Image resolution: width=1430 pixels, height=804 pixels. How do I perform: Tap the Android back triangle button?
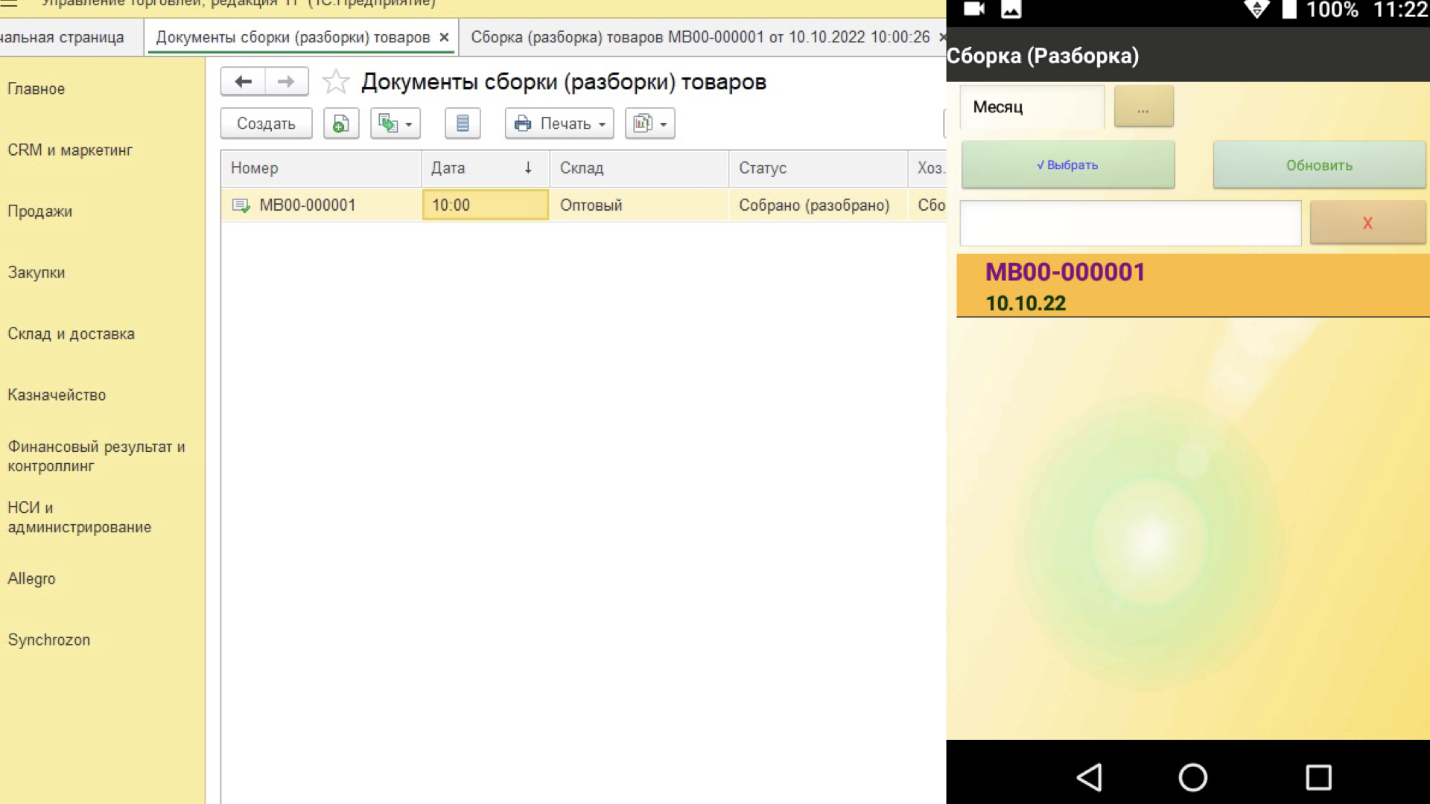[1090, 777]
